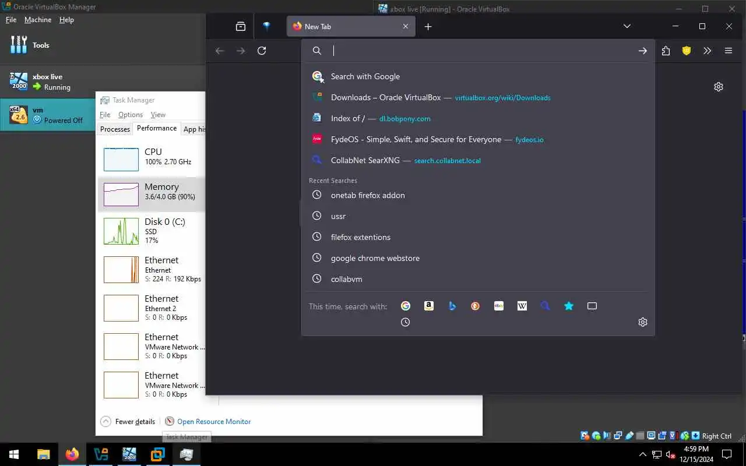Open CollabNet SearXNG suggestion
Image resolution: width=746 pixels, height=466 pixels.
point(478,160)
